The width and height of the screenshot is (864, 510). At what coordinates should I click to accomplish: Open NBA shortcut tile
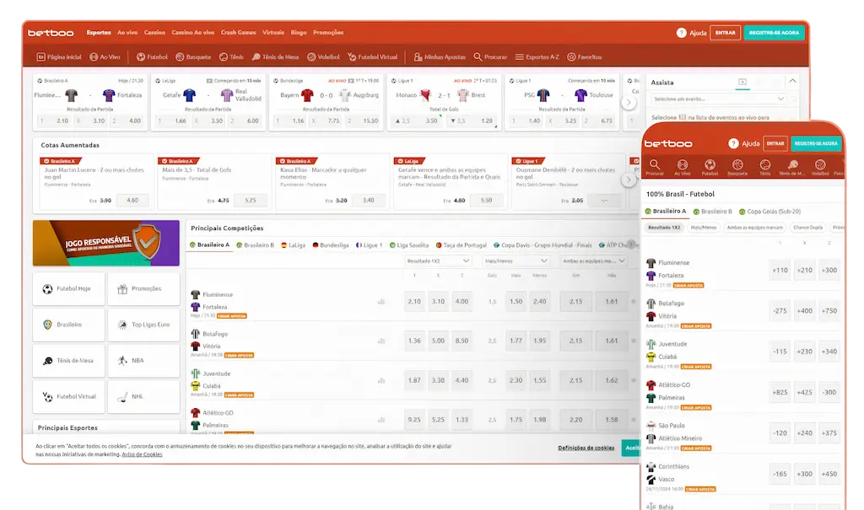point(143,361)
